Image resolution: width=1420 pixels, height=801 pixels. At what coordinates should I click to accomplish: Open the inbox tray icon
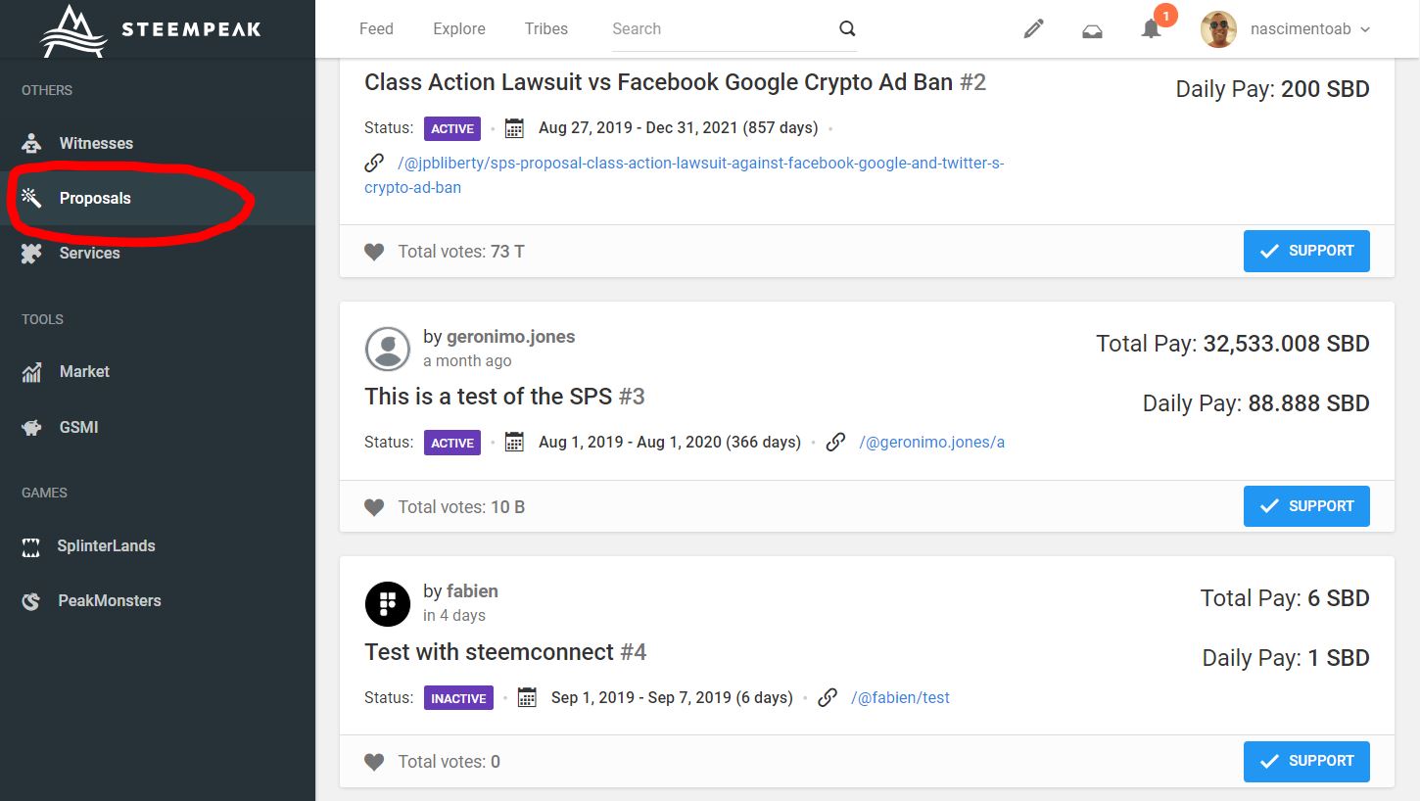click(x=1092, y=30)
